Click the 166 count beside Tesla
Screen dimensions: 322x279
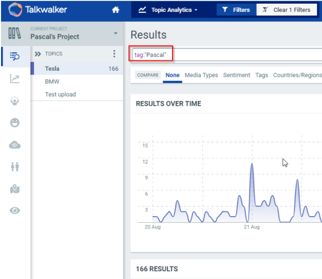(113, 69)
